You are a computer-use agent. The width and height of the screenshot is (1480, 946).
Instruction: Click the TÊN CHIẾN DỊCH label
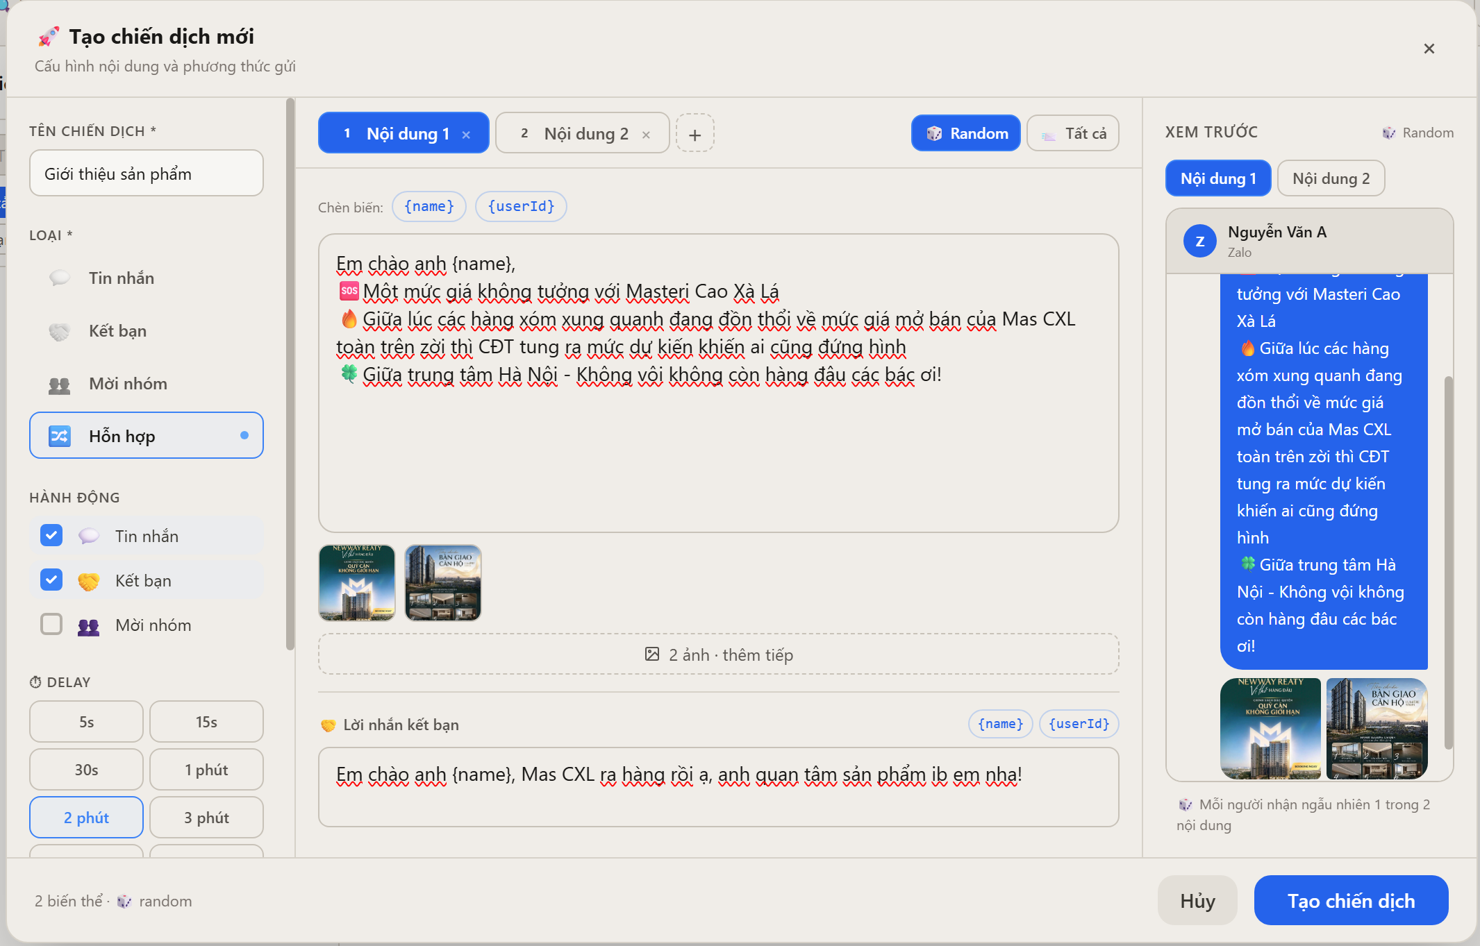coord(92,131)
